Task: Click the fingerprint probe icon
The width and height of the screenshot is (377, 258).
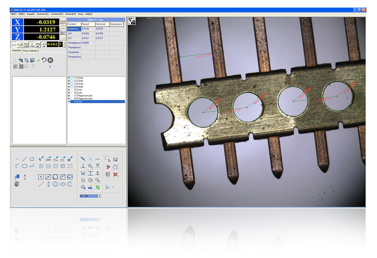Action: click(17, 184)
